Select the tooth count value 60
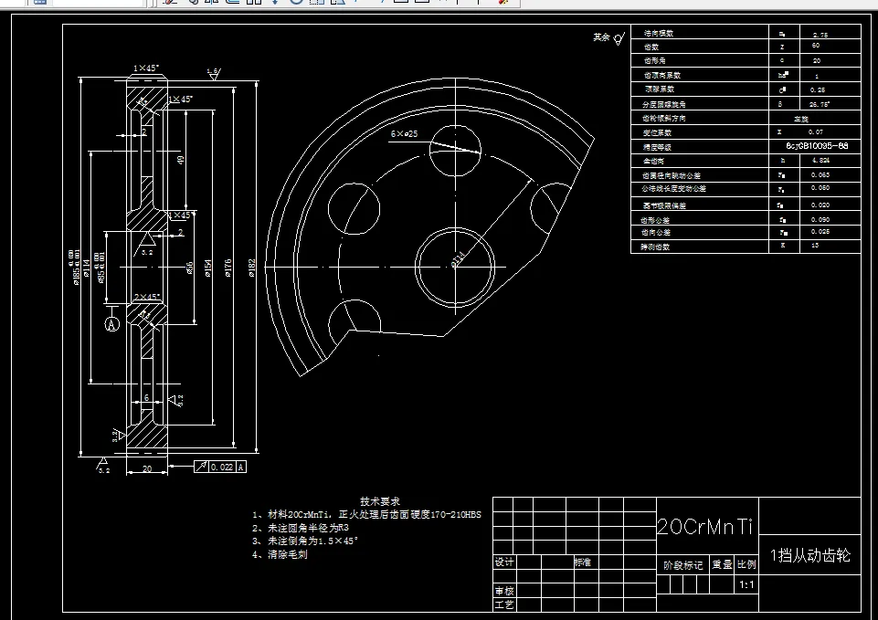The image size is (878, 620). [816, 46]
